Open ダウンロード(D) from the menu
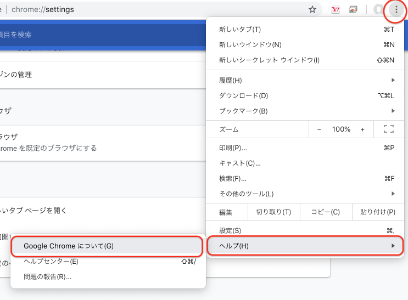 [x=305, y=95]
